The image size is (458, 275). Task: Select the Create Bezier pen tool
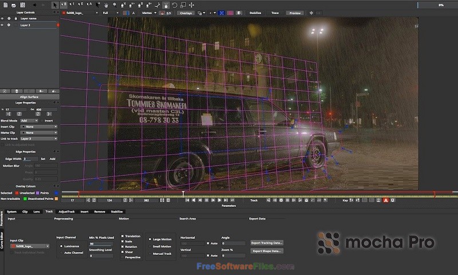[x=140, y=5]
